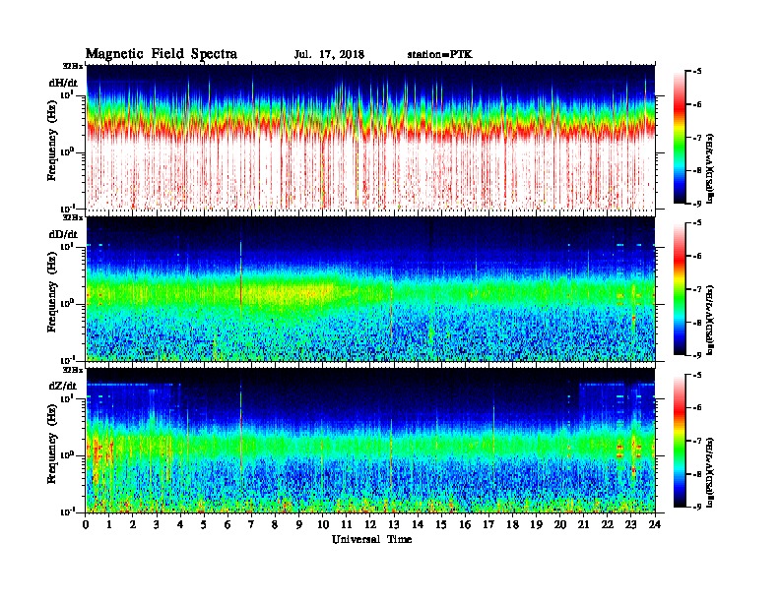Click the '-5' tick on the dH/dt color scale
Image resolution: width=780 pixels, height=602 pixels.
[696, 72]
